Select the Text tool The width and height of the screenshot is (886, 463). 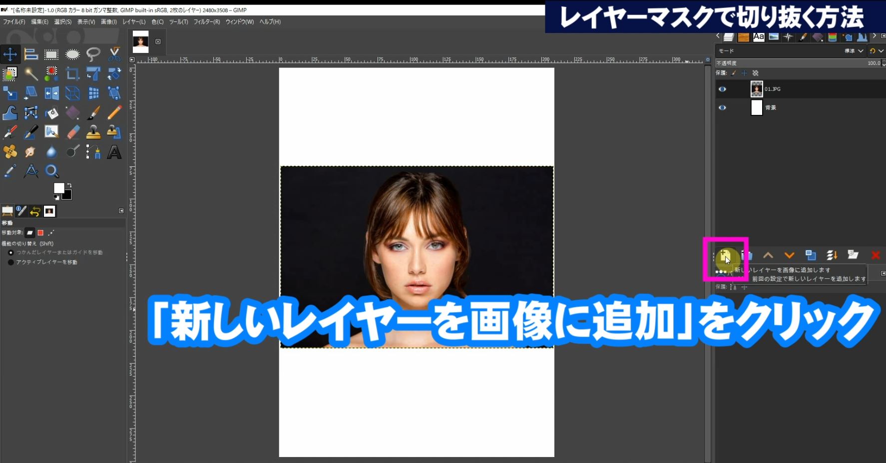tap(114, 152)
